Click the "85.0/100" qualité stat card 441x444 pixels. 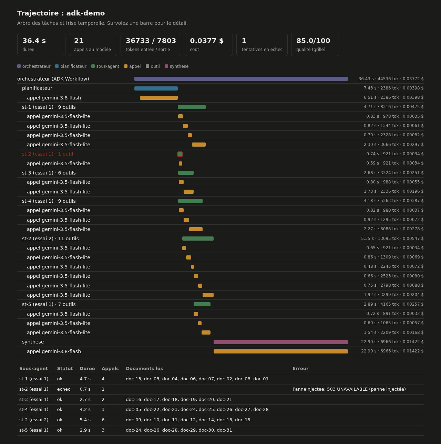[315, 44]
